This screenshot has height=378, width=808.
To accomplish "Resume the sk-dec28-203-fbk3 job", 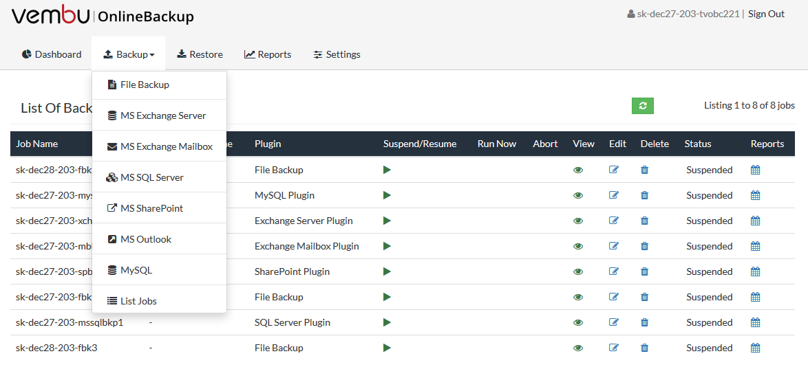I will [387, 348].
